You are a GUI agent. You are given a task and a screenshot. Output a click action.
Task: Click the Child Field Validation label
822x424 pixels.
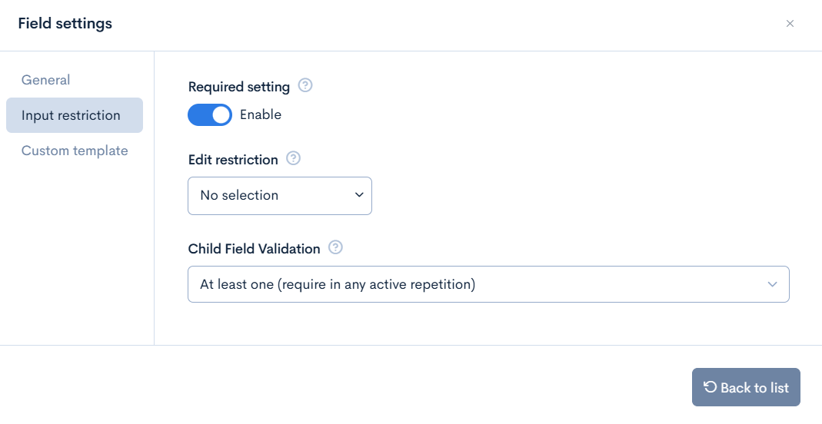255,249
